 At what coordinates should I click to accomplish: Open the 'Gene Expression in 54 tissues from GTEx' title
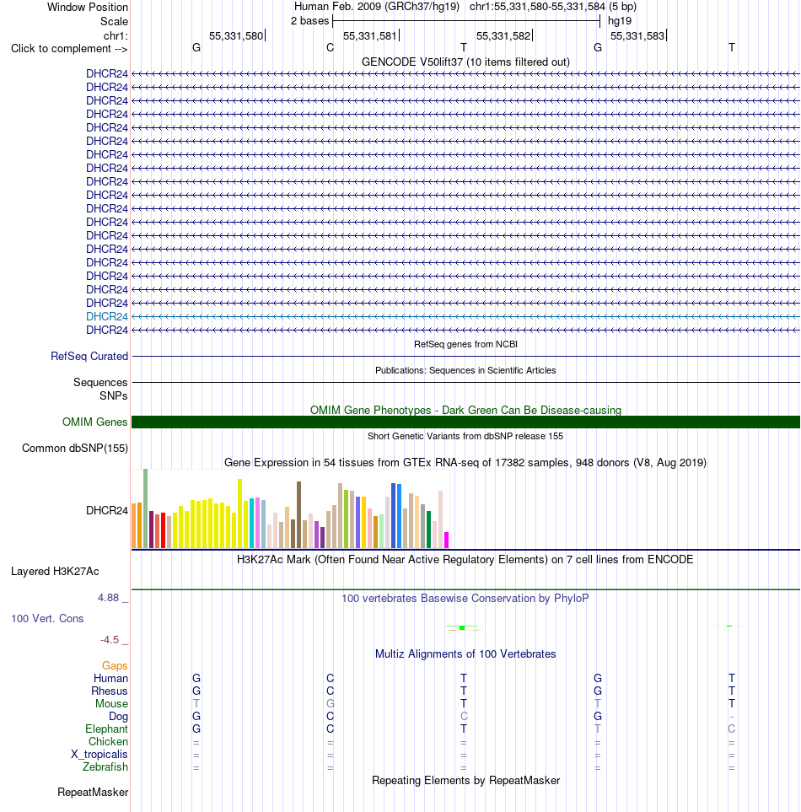click(x=465, y=462)
